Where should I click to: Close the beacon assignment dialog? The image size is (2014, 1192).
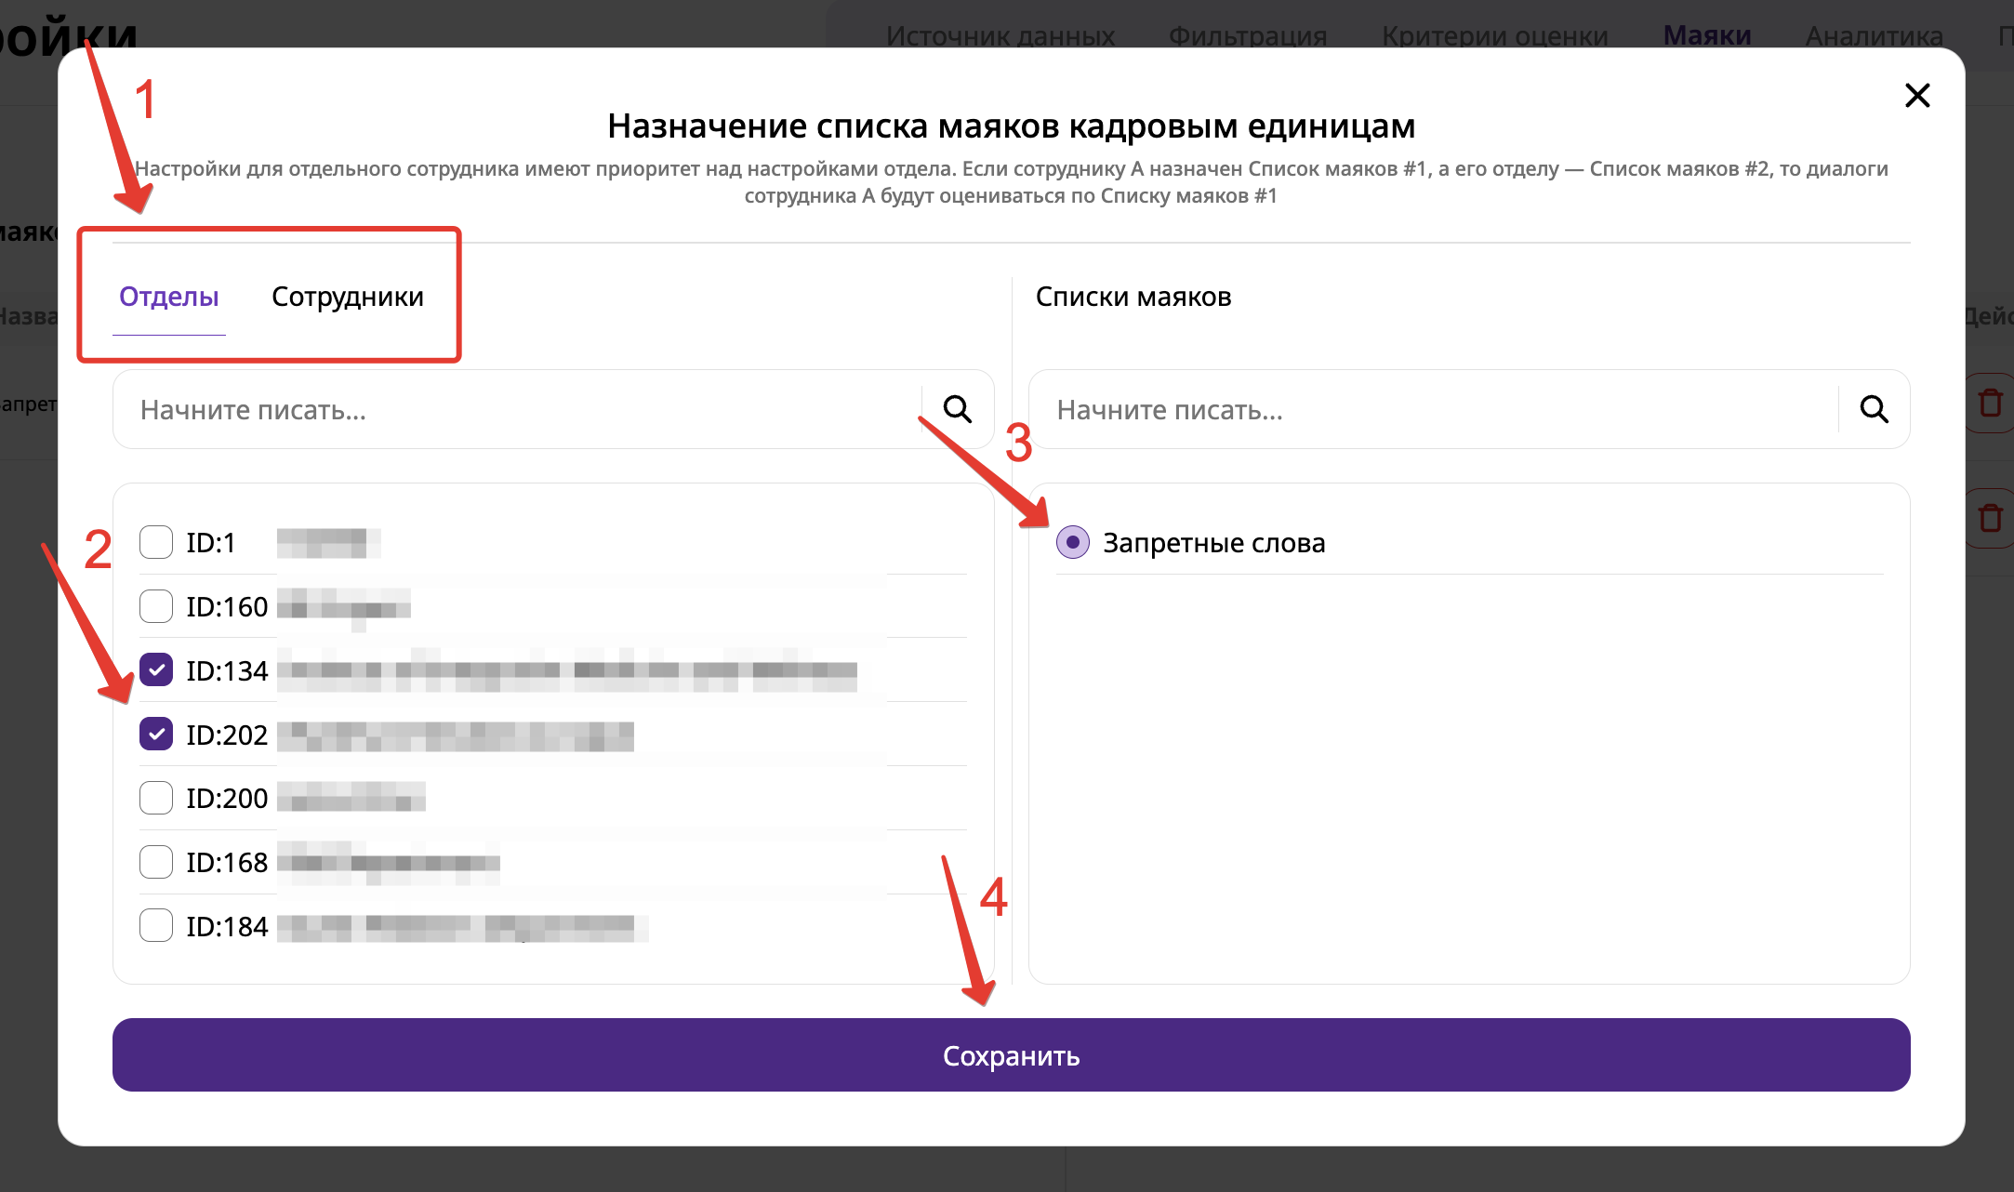point(1916,95)
